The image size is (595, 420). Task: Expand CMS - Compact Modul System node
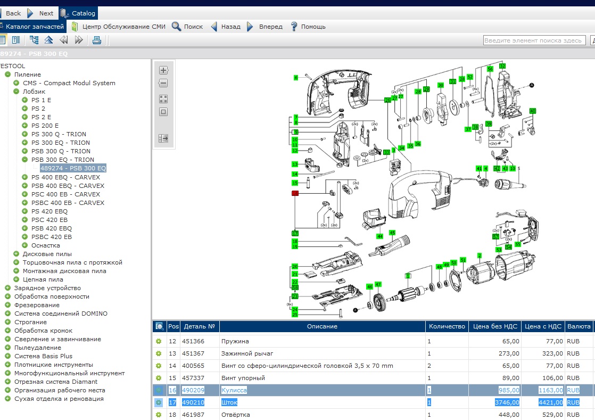click(x=16, y=83)
